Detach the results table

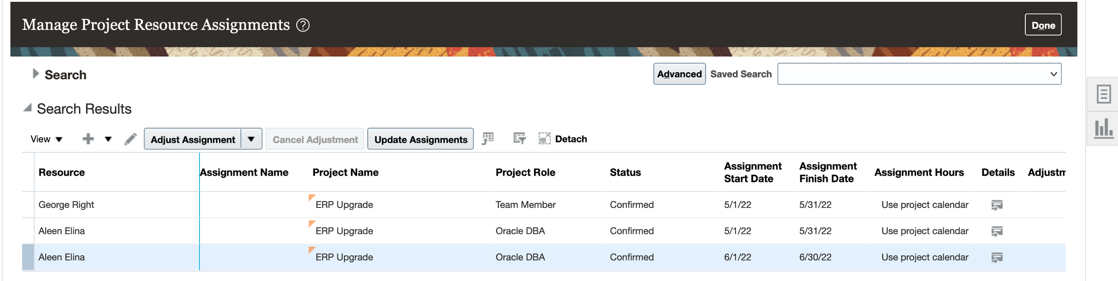(x=563, y=139)
